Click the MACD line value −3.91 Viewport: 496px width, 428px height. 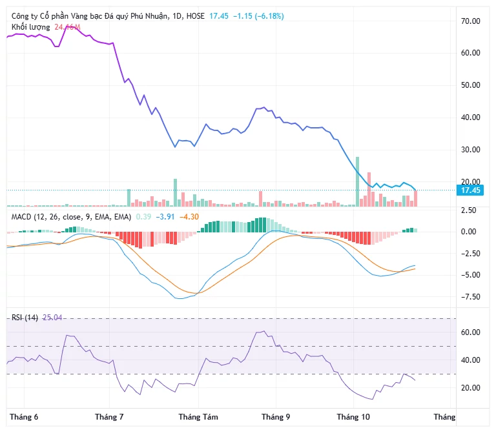tap(165, 217)
